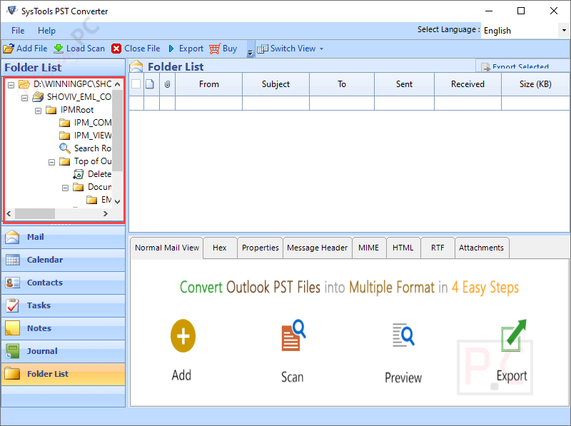Open the Select Language dropdown
Screen dimensions: 571x426
coord(564,30)
